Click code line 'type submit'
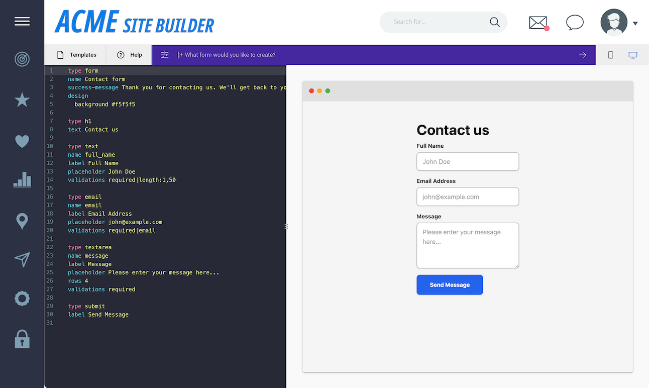Viewport: 649px width, 388px height. click(86, 306)
